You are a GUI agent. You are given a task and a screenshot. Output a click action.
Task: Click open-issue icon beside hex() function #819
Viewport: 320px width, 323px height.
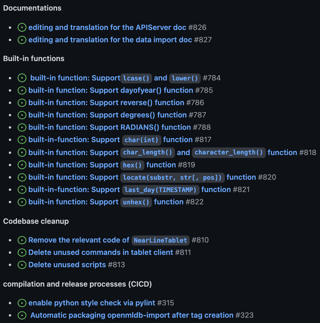tap(22, 165)
